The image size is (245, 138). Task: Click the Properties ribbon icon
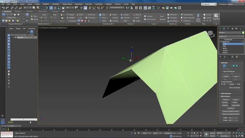(x=216, y=16)
